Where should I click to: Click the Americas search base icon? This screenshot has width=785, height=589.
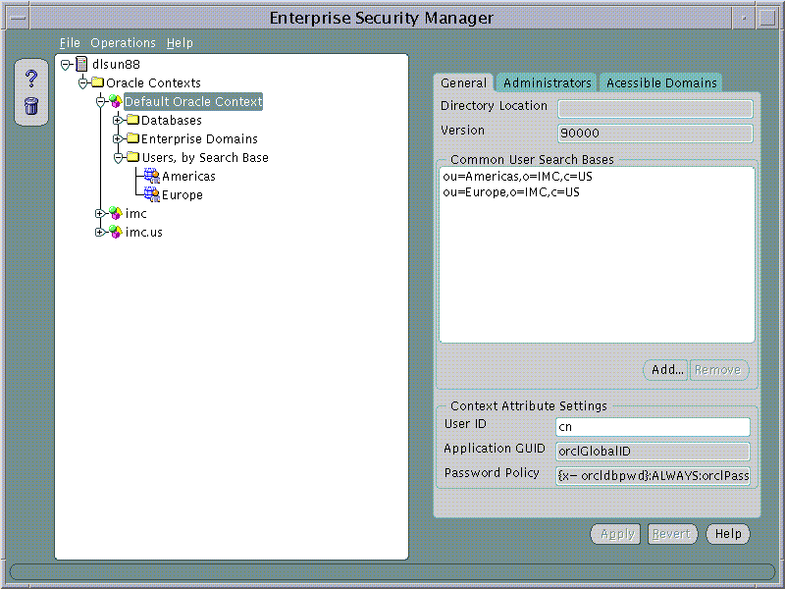pyautogui.click(x=152, y=176)
